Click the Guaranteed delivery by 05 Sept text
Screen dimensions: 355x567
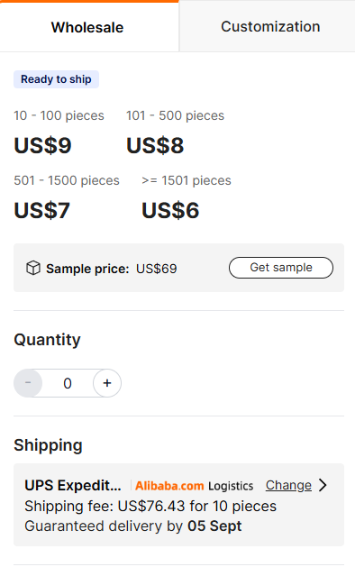coord(133,526)
